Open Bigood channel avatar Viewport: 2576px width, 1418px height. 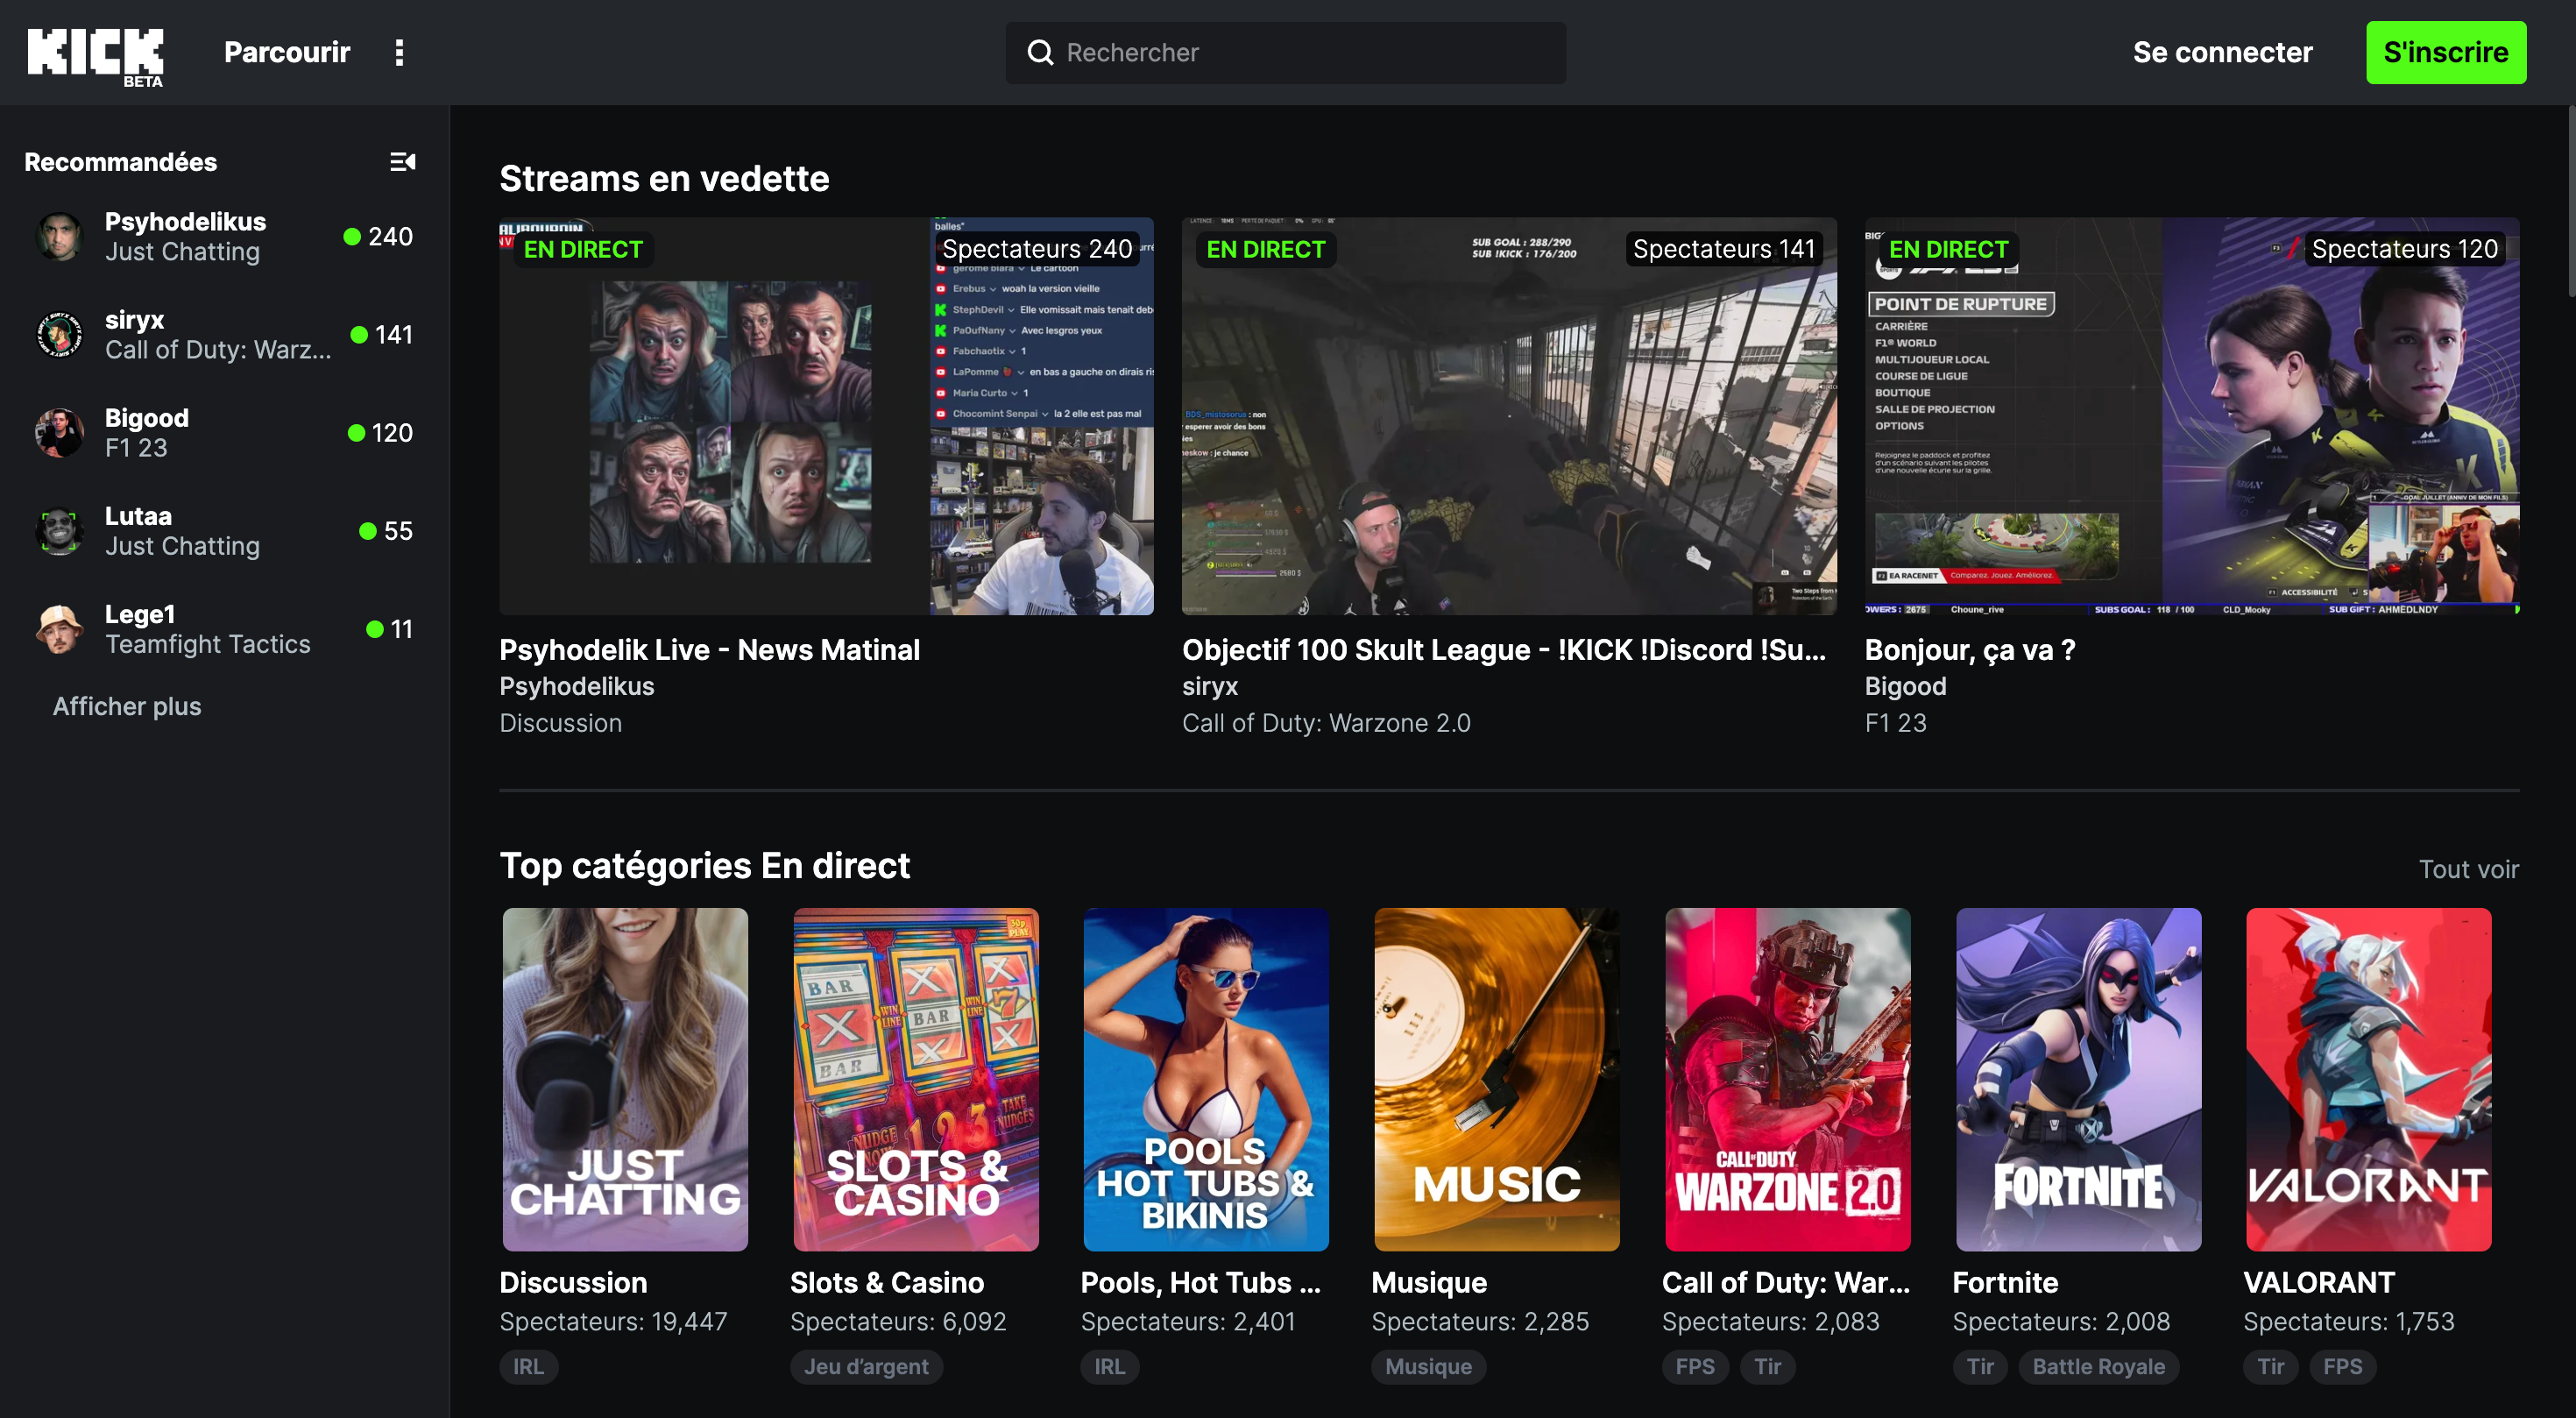point(59,433)
